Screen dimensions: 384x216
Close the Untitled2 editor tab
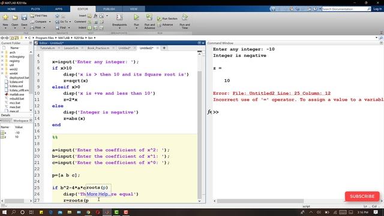click(158, 48)
